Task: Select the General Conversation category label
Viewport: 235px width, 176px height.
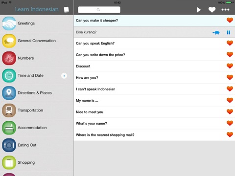Action: tap(37, 41)
